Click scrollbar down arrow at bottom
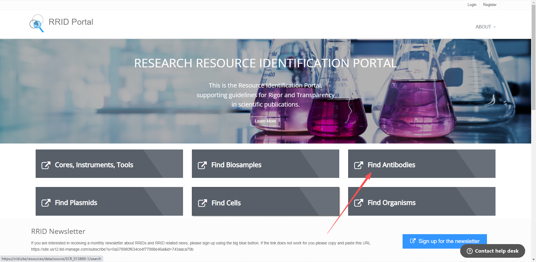 533,259
